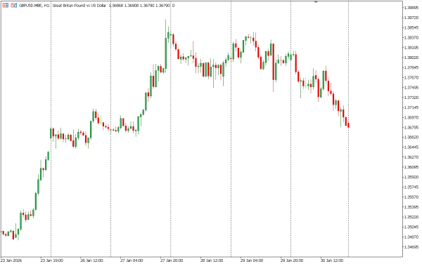Click the '23 Jan 2026' time axis label
The image size is (422, 264).
click(11, 260)
